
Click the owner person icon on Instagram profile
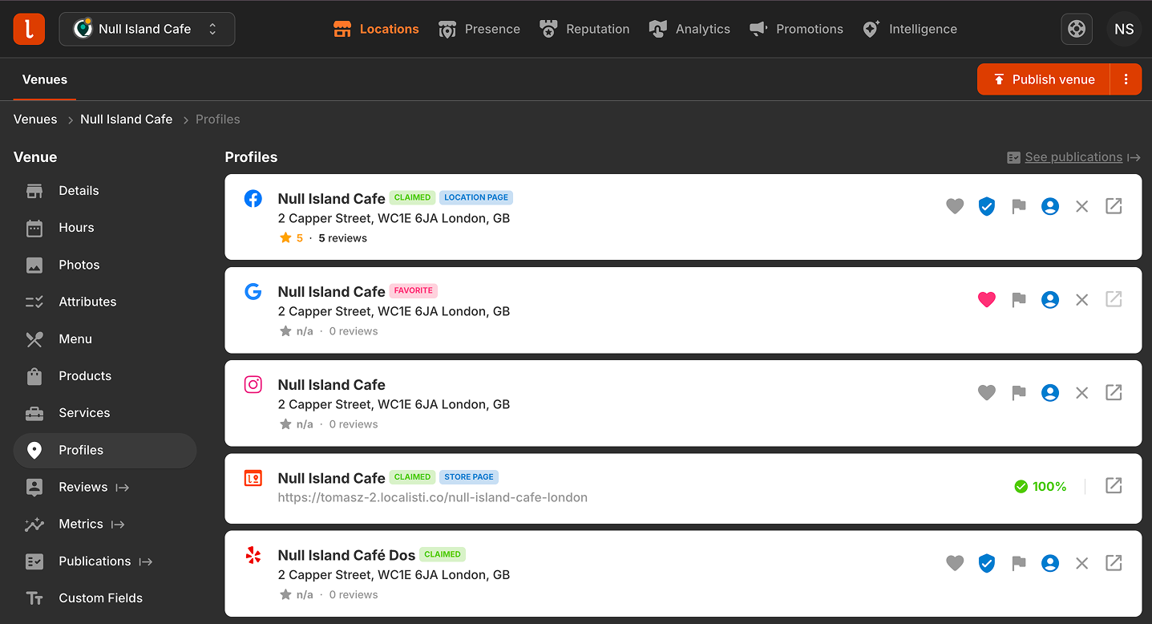pyautogui.click(x=1050, y=393)
